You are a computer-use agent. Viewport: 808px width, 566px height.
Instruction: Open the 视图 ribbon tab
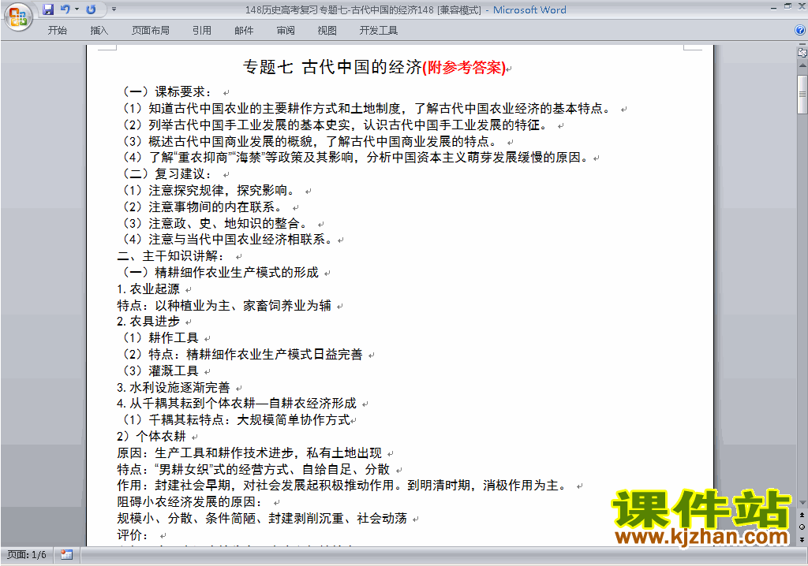pyautogui.click(x=327, y=31)
